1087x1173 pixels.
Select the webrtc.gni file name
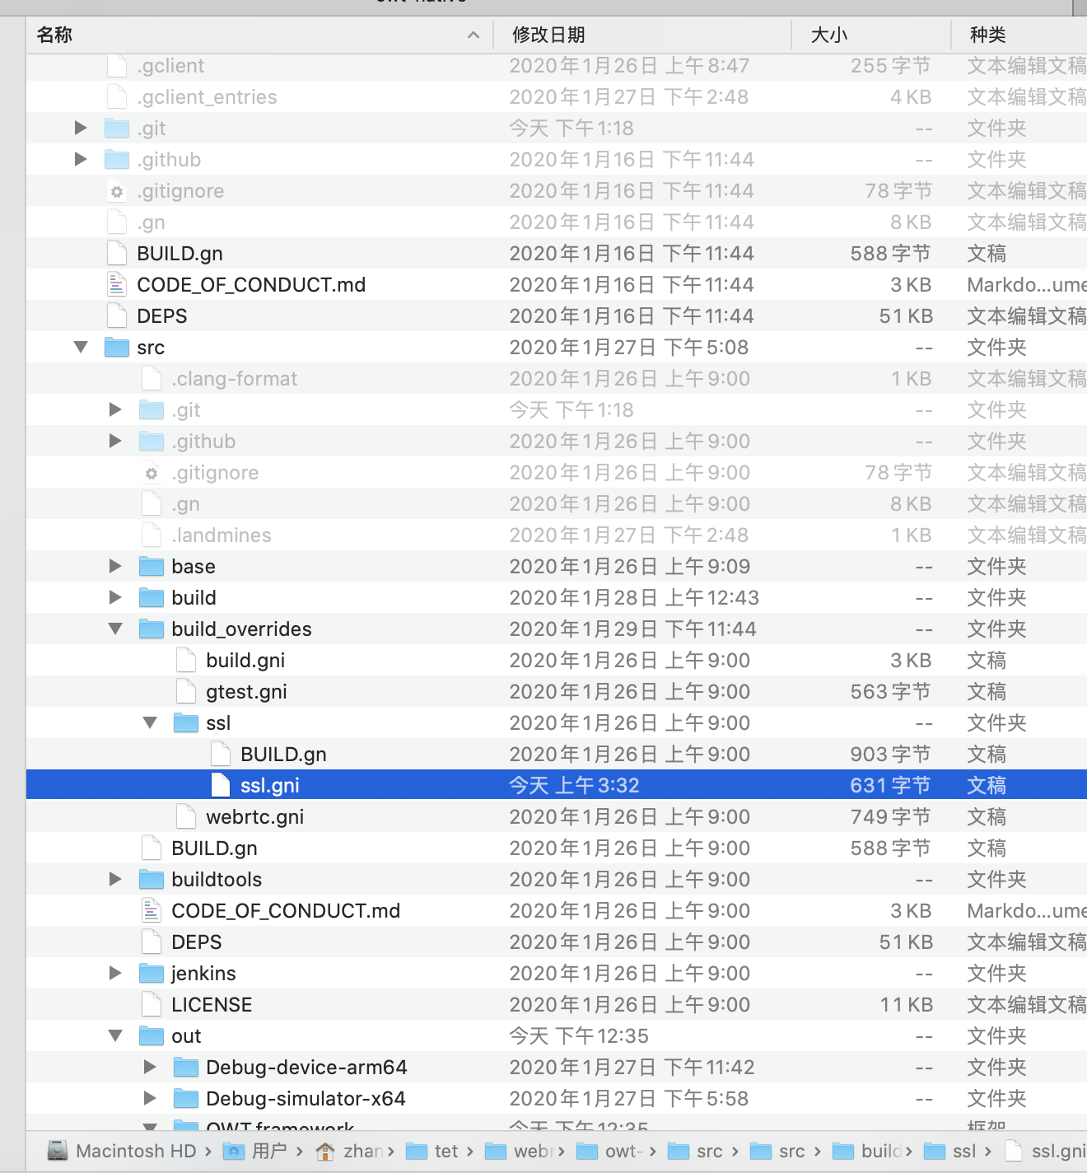tap(255, 816)
